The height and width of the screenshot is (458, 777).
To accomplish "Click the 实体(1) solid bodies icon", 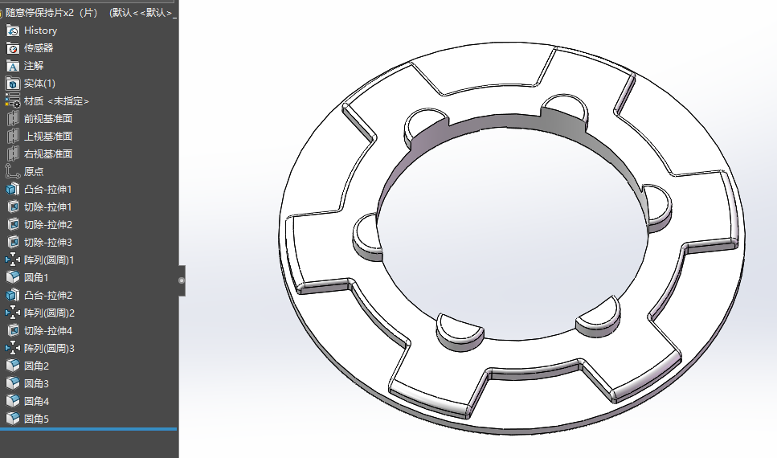I will [x=12, y=84].
